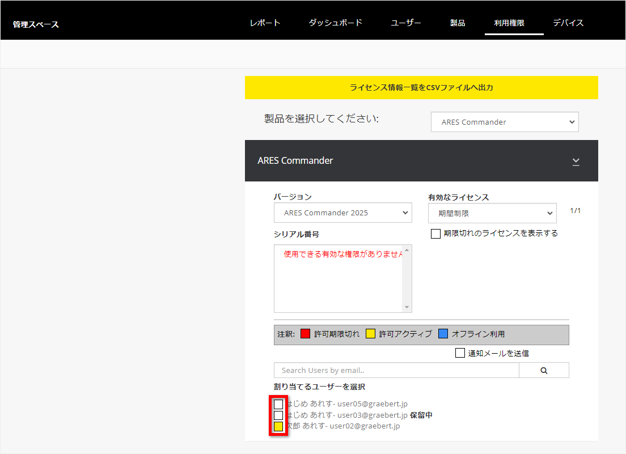Open the 有効なライセンス dropdown

tap(492, 213)
